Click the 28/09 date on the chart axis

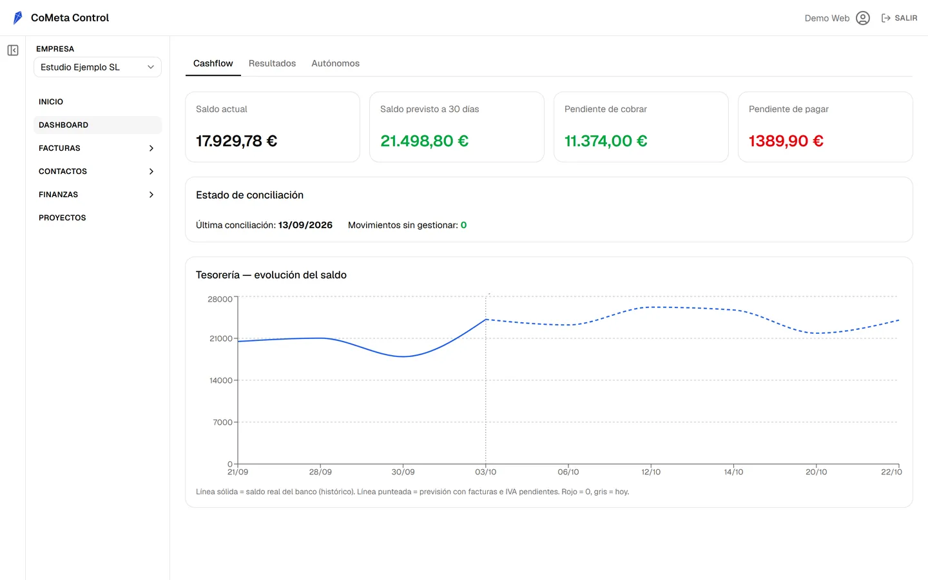(320, 472)
